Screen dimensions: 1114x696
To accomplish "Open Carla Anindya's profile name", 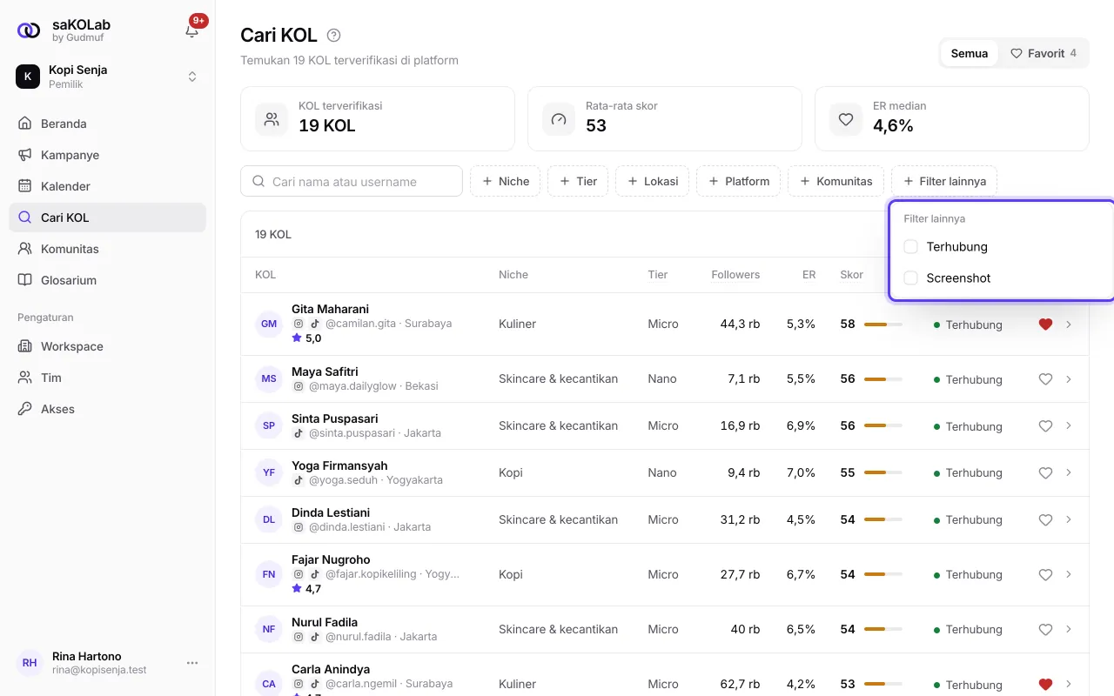I will click(x=331, y=669).
